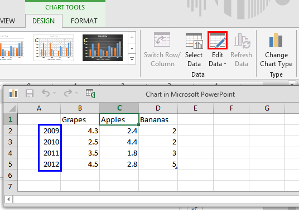Click the Switch Row/Column icon

[x=162, y=39]
